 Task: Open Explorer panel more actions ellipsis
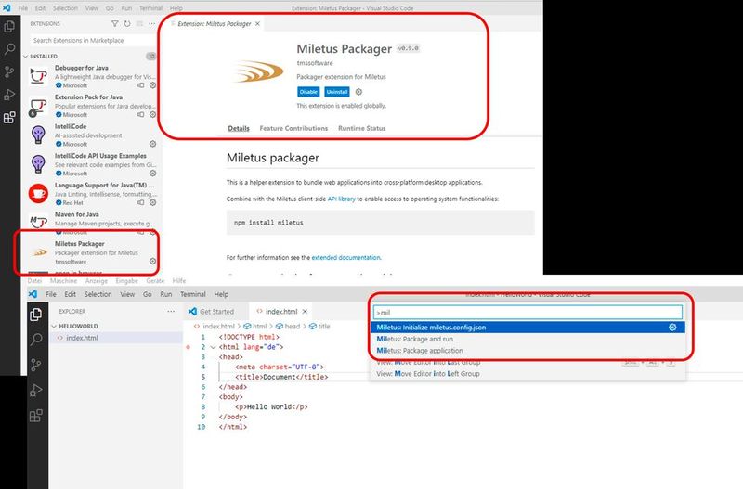tap(171, 312)
